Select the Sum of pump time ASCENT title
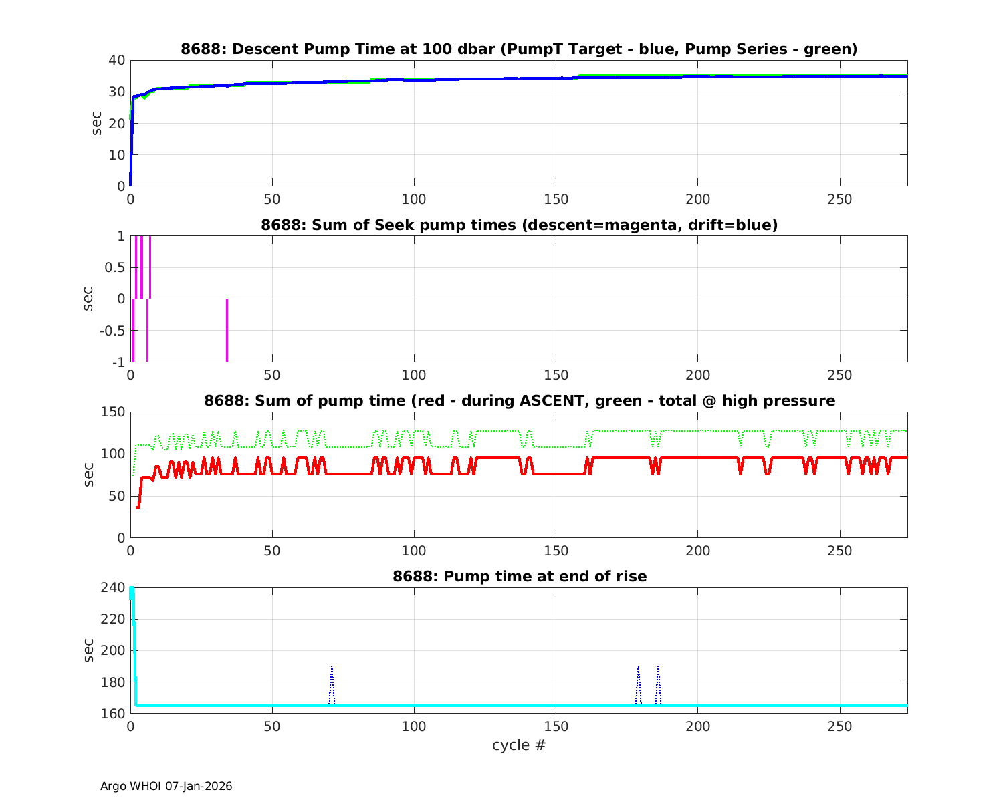Image resolution: width=1003 pixels, height=802 pixels. tap(519, 401)
